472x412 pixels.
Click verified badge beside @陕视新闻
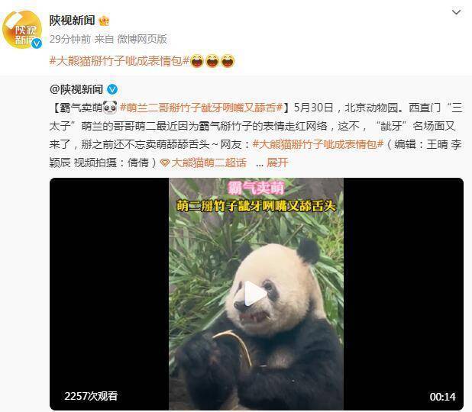tap(112, 89)
